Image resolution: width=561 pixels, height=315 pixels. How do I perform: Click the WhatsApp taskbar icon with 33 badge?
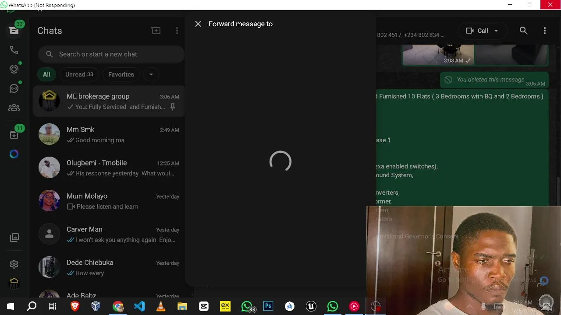[248, 307]
